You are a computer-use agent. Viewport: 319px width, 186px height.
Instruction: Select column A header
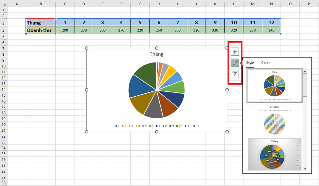(x=17, y=4)
